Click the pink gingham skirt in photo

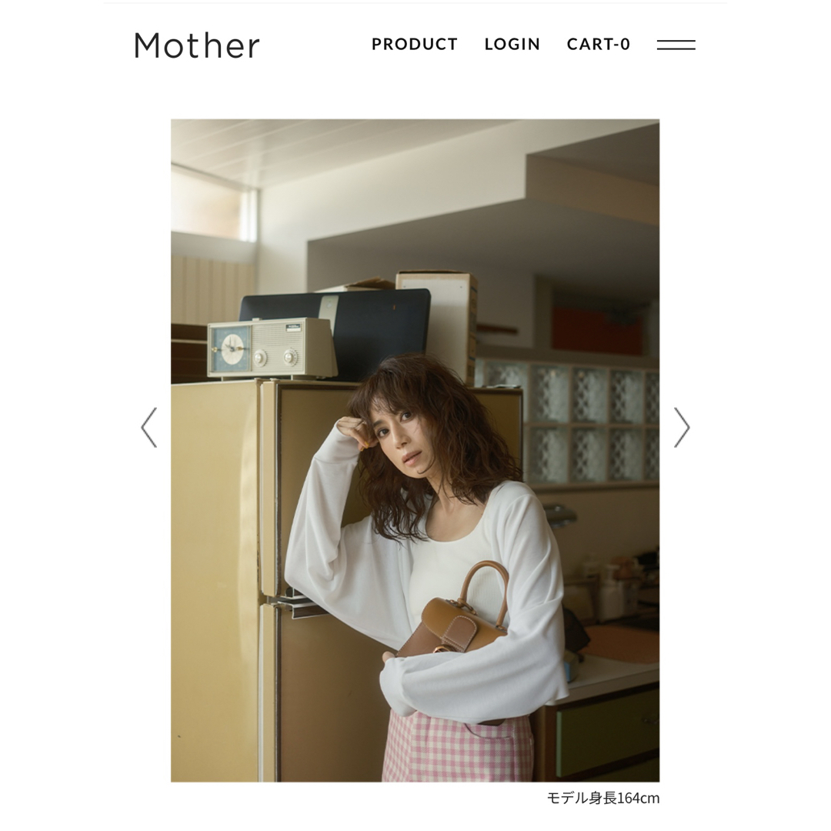[x=457, y=747]
